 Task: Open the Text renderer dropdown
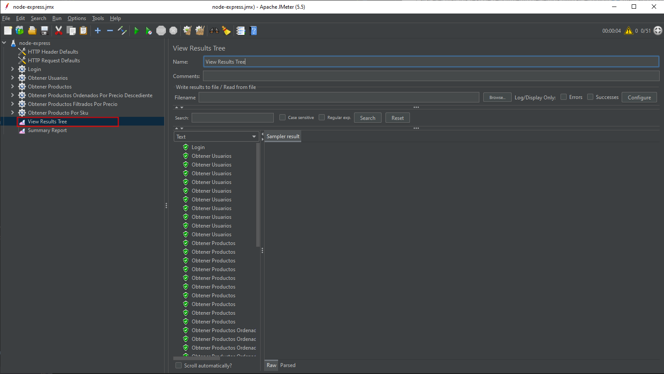click(216, 137)
